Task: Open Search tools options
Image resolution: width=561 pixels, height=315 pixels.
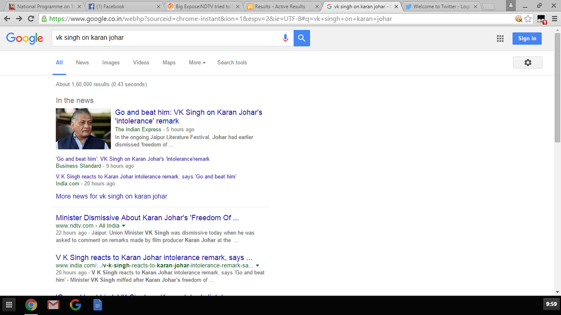Action: click(x=232, y=63)
